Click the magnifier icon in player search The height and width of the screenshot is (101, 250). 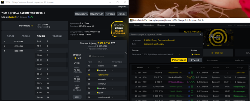(90, 56)
